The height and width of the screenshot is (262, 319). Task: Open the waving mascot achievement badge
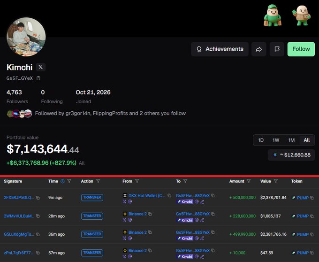click(x=302, y=15)
